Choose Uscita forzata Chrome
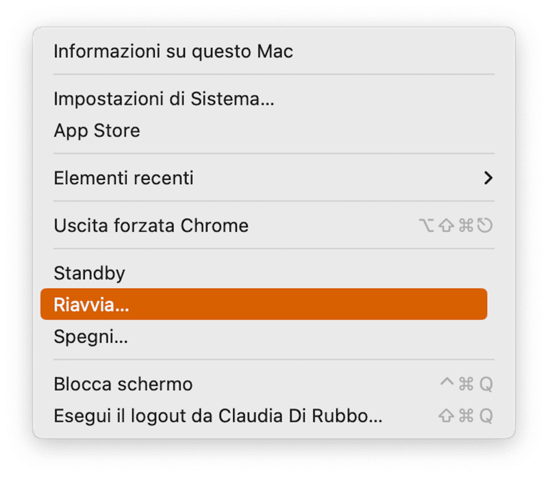 (151, 225)
